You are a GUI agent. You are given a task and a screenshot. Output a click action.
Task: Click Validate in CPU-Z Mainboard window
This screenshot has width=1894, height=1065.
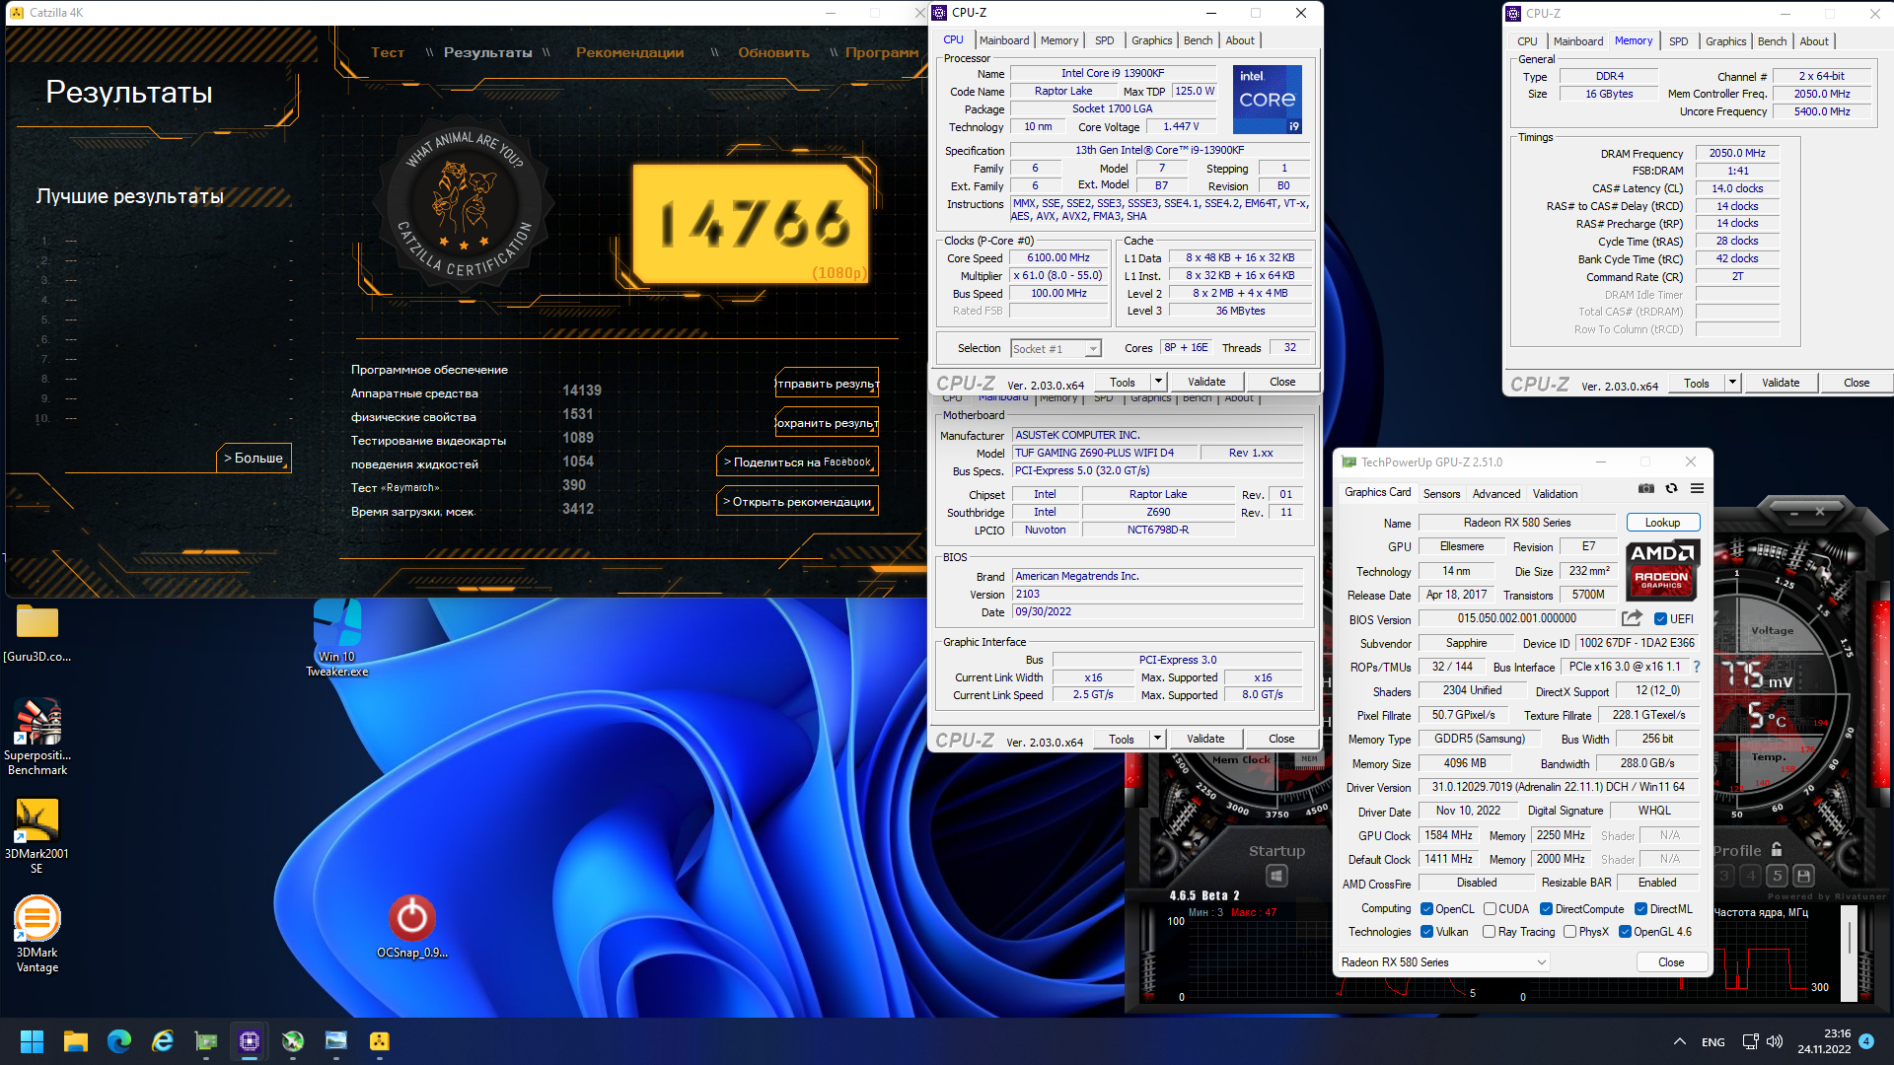pos(1205,739)
